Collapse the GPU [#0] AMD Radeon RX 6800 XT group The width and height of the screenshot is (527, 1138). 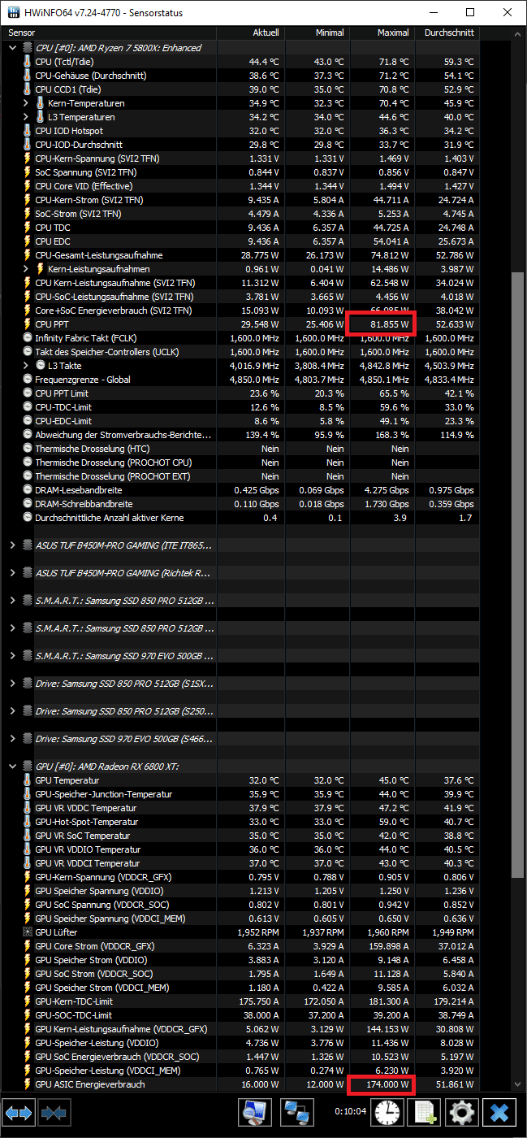[12, 767]
